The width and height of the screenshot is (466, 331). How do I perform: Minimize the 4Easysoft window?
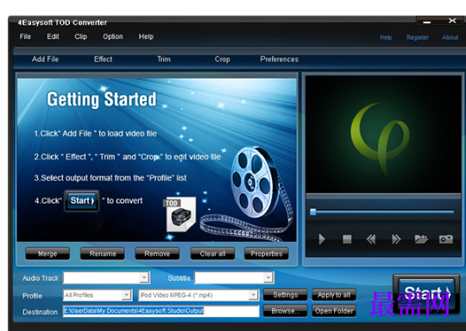[427, 22]
